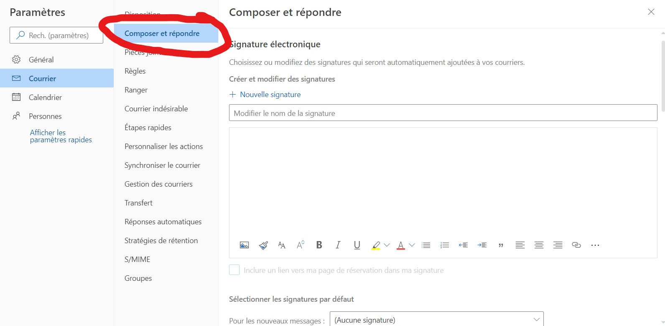Click the superscript font formatting icon

point(301,245)
